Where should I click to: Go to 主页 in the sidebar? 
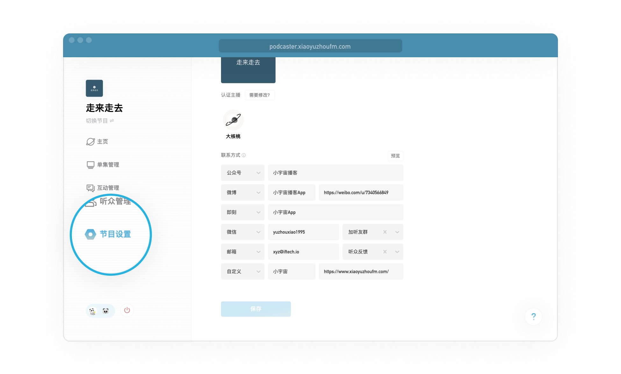click(x=103, y=142)
